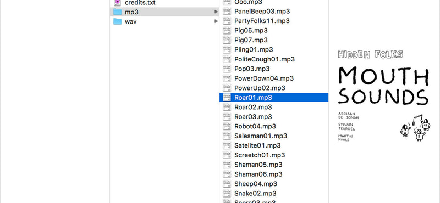Select the Shaman05.mp3 file name
Viewport: 440px width, 203px height.
pos(258,165)
